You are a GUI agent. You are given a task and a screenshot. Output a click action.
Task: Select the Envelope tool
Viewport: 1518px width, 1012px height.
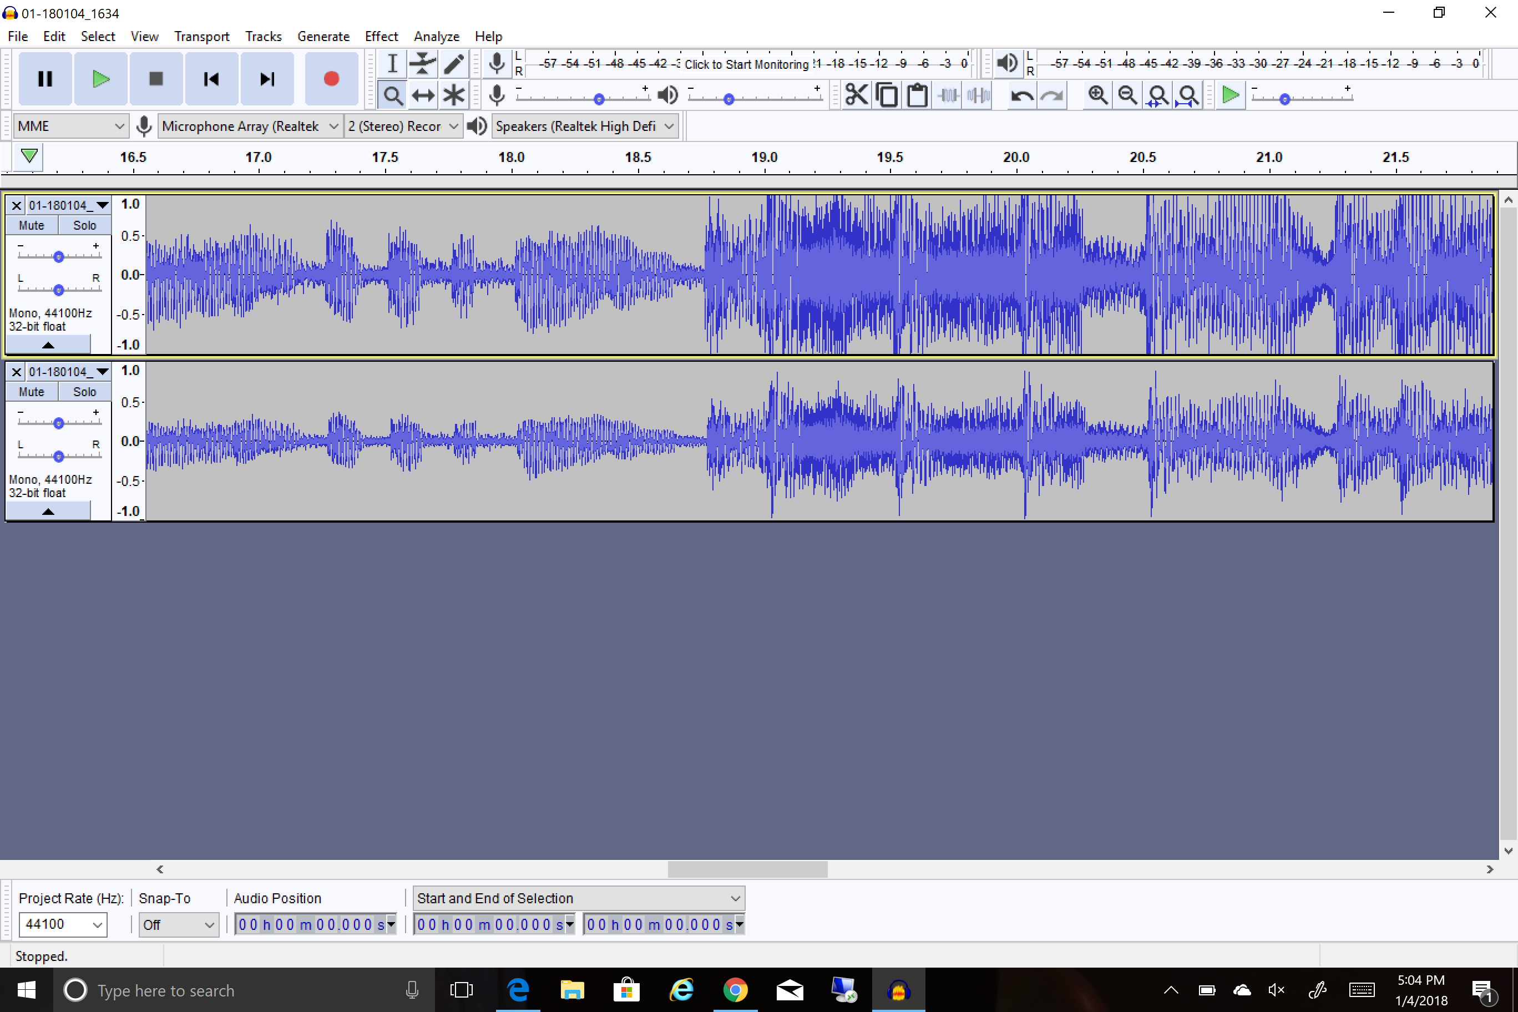tap(423, 64)
